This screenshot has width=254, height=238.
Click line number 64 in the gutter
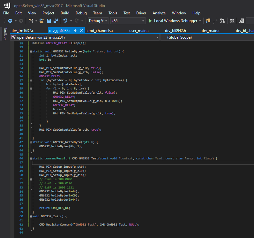pos(21,233)
